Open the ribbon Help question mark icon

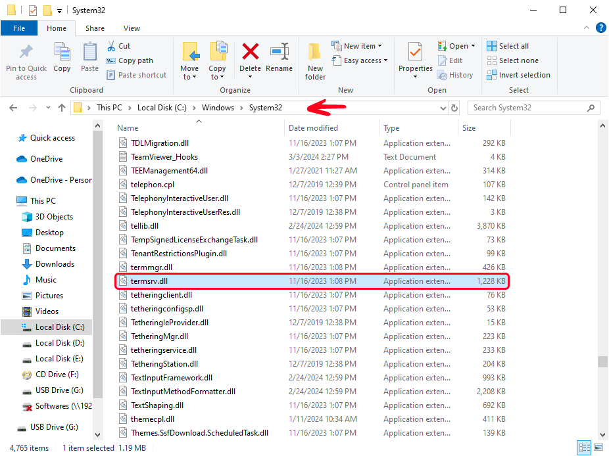tap(600, 28)
